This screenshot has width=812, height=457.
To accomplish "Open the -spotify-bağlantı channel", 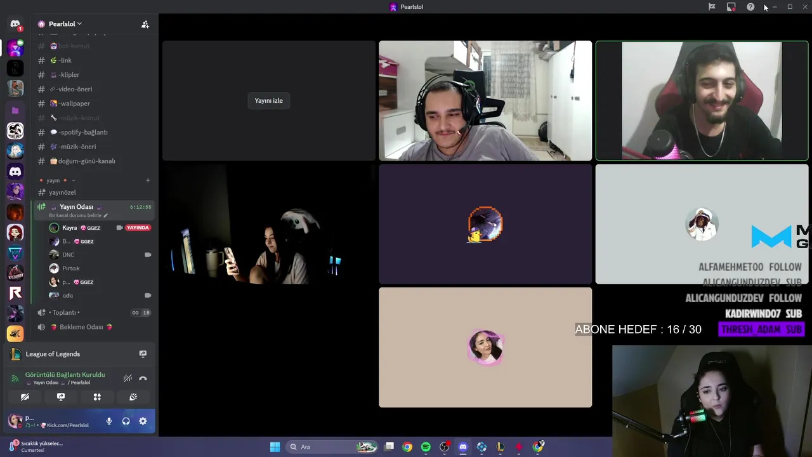I will click(93, 132).
